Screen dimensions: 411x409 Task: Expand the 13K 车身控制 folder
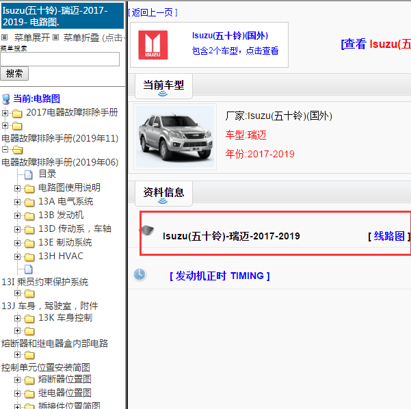click(17, 318)
